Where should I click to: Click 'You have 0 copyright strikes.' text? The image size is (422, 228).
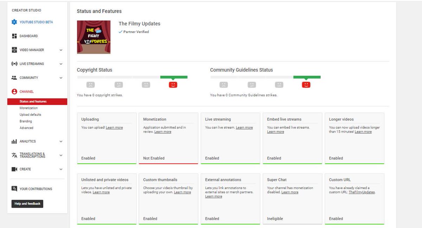click(100, 95)
